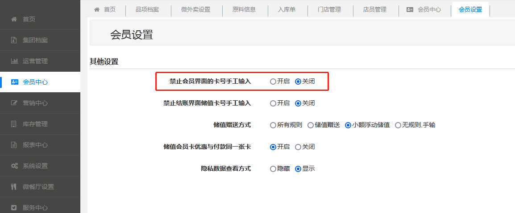Open 服务中心 in the sidebar
The height and width of the screenshot is (213, 515).
click(35, 208)
